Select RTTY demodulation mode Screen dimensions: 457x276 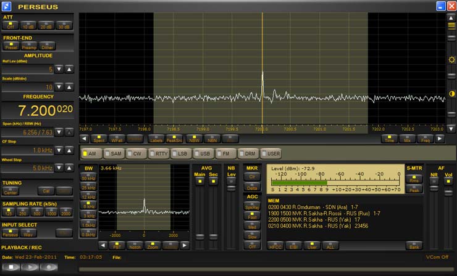pyautogui.click(x=159, y=153)
